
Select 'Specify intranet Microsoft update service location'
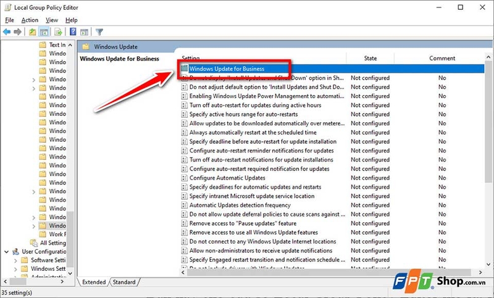252,196
